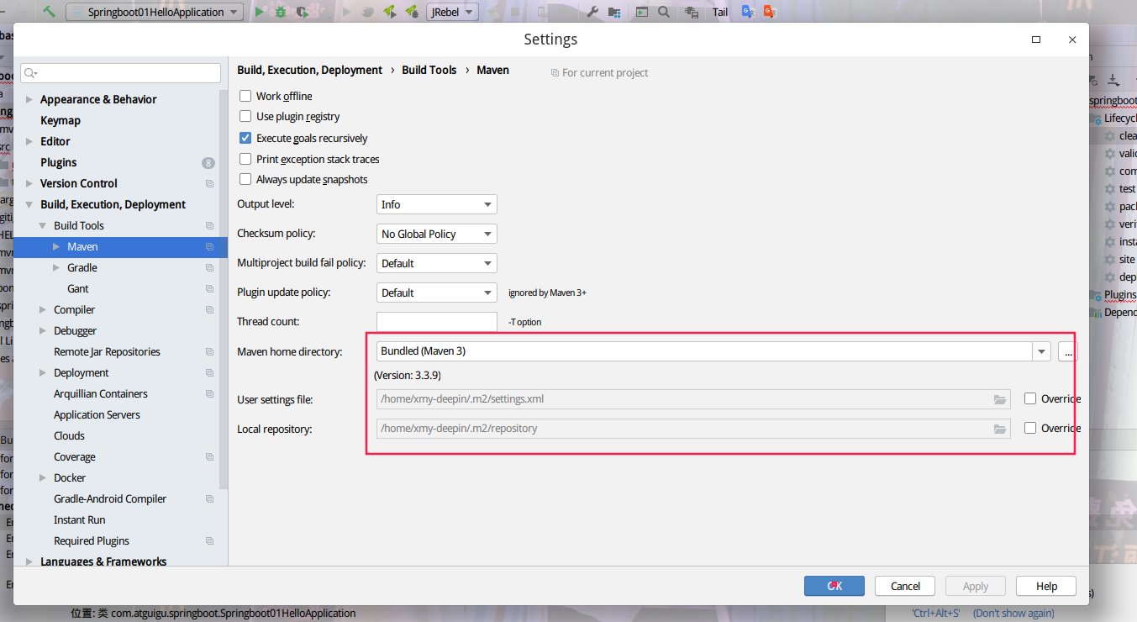Select Remote Jar Repositories
The width and height of the screenshot is (1137, 622).
pyautogui.click(x=107, y=351)
